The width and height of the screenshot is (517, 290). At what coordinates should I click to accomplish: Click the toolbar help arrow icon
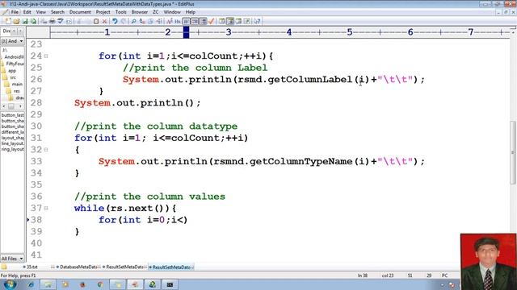pos(257,22)
